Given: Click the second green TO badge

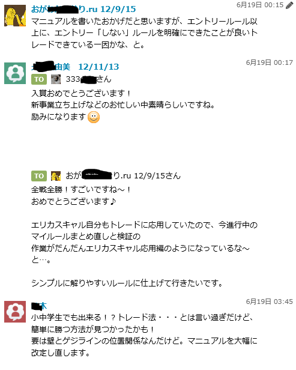Looking at the screenshot, I should [39, 176].
